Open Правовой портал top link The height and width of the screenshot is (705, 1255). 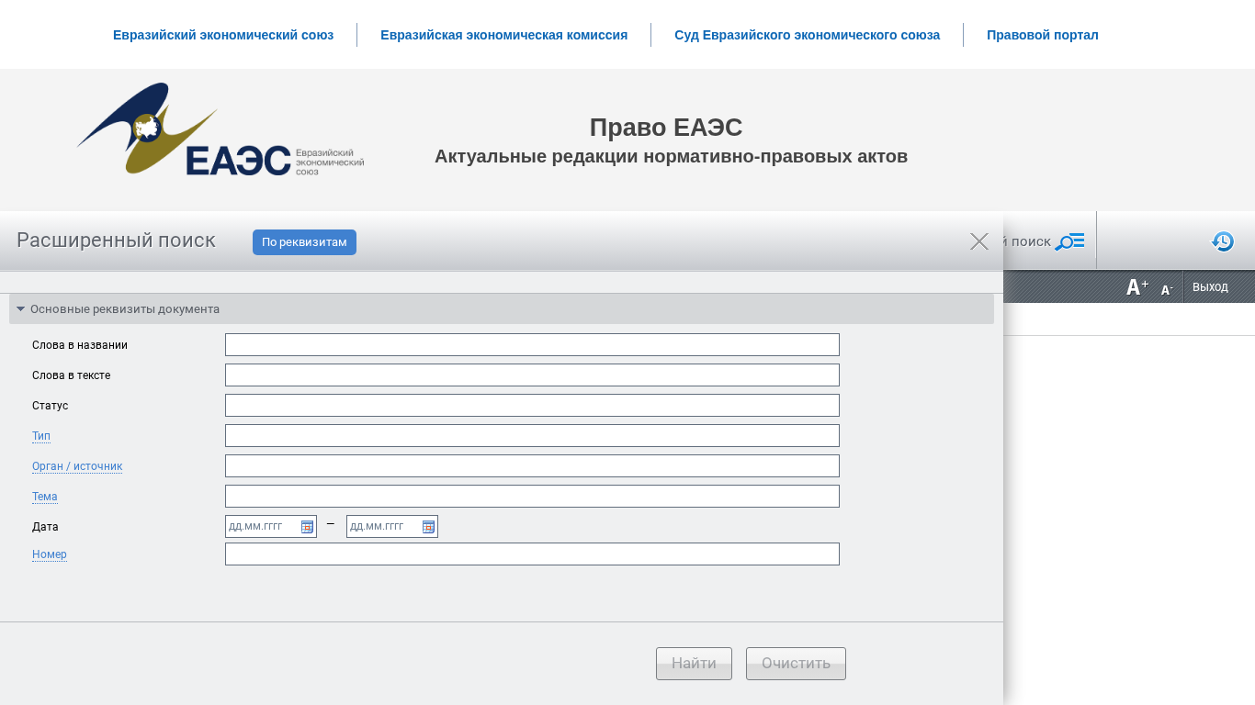[1042, 35]
